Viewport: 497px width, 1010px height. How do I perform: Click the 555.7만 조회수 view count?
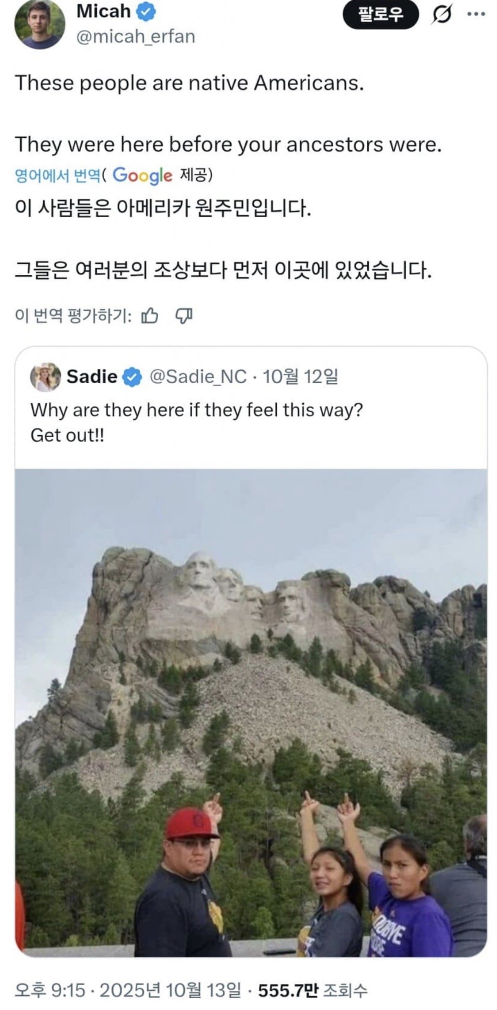[312, 991]
